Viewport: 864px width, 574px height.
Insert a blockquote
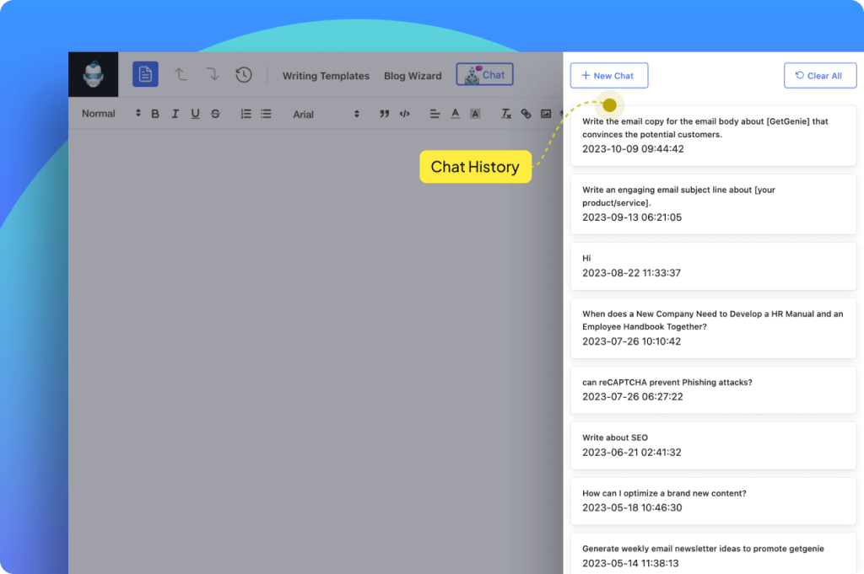point(384,114)
